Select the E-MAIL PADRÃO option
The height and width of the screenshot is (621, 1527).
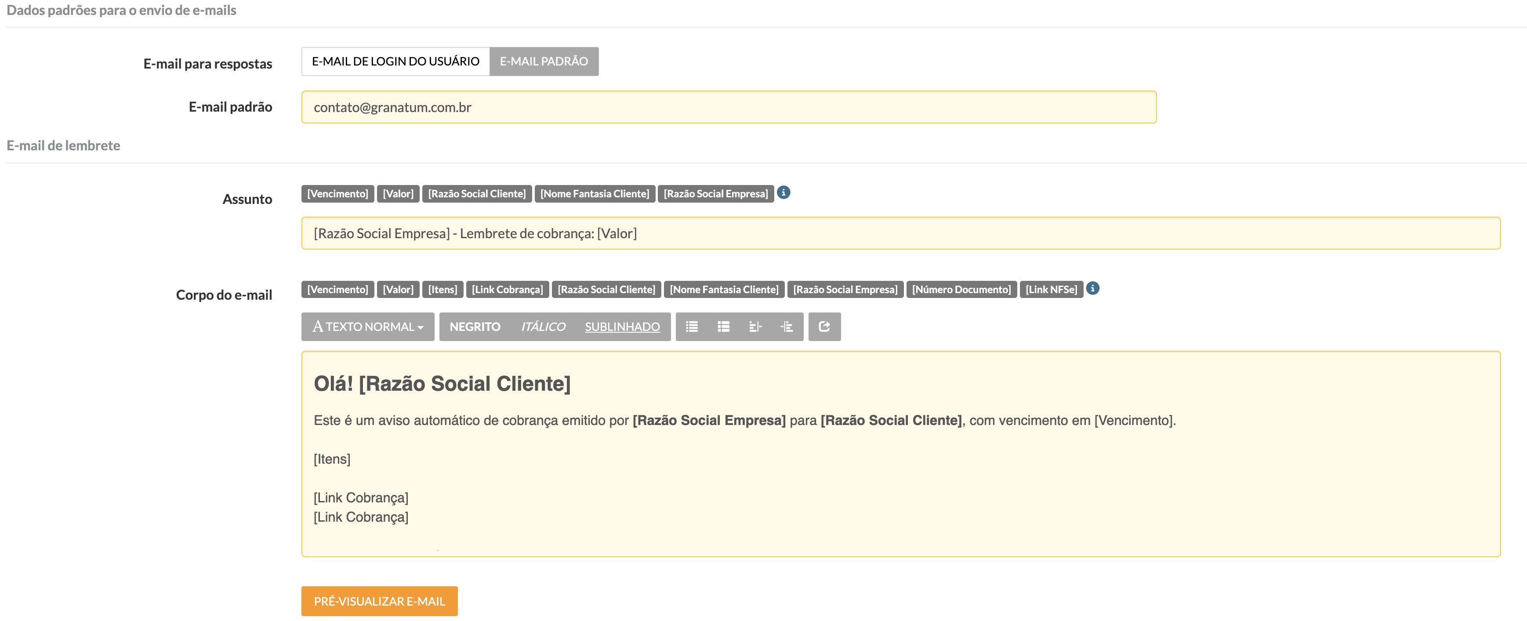point(544,62)
